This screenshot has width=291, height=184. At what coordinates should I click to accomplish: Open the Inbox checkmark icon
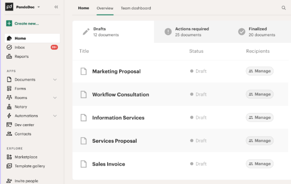pyautogui.click(x=9, y=47)
